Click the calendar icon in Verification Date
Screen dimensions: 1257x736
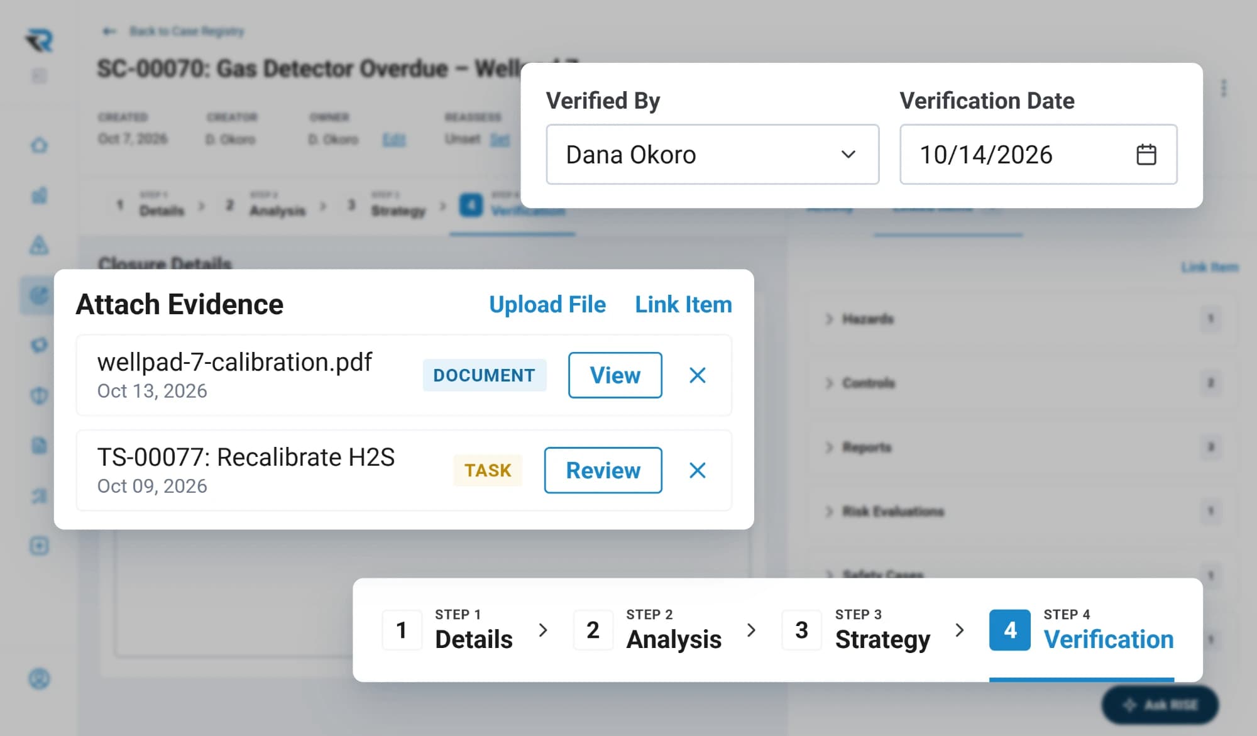coord(1146,154)
